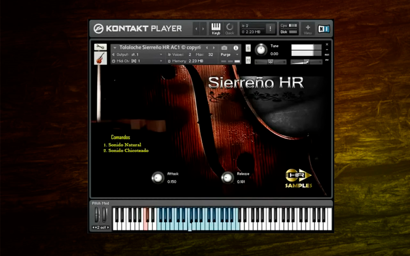
Task: Open the View plus icon
Action: (308, 29)
